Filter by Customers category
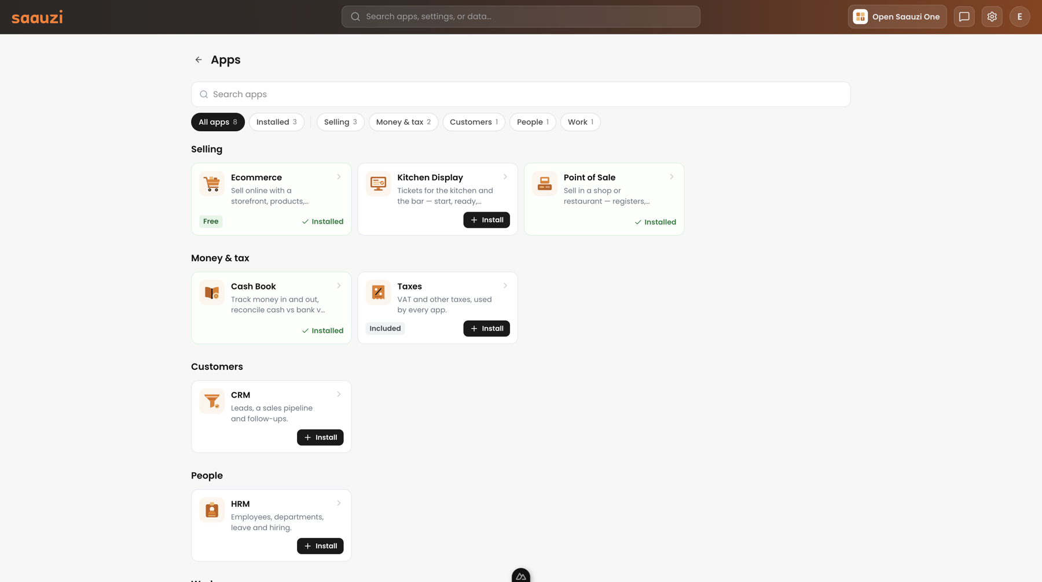 coord(474,122)
